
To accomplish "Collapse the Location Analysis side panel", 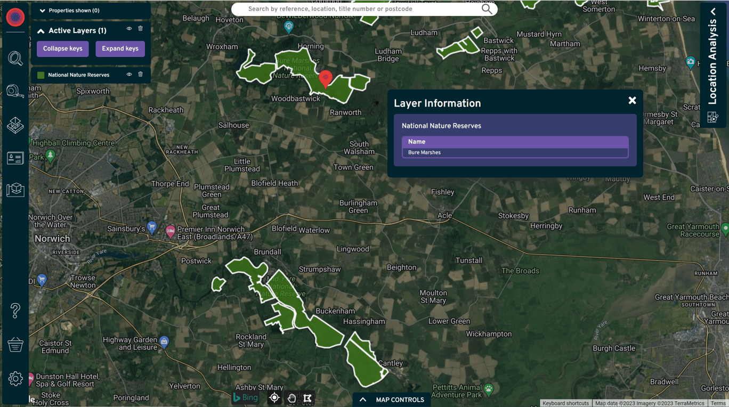I will (x=714, y=11).
